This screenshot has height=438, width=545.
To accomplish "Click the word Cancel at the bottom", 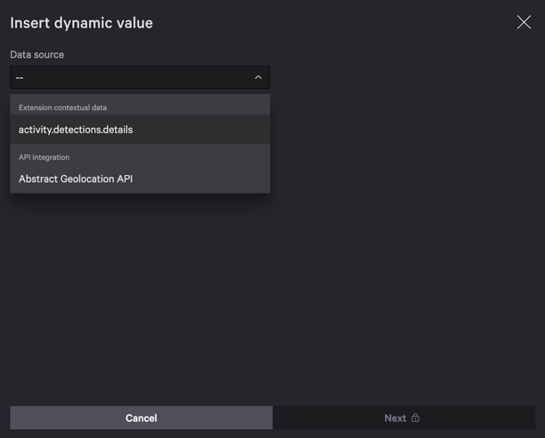I will coord(141,418).
